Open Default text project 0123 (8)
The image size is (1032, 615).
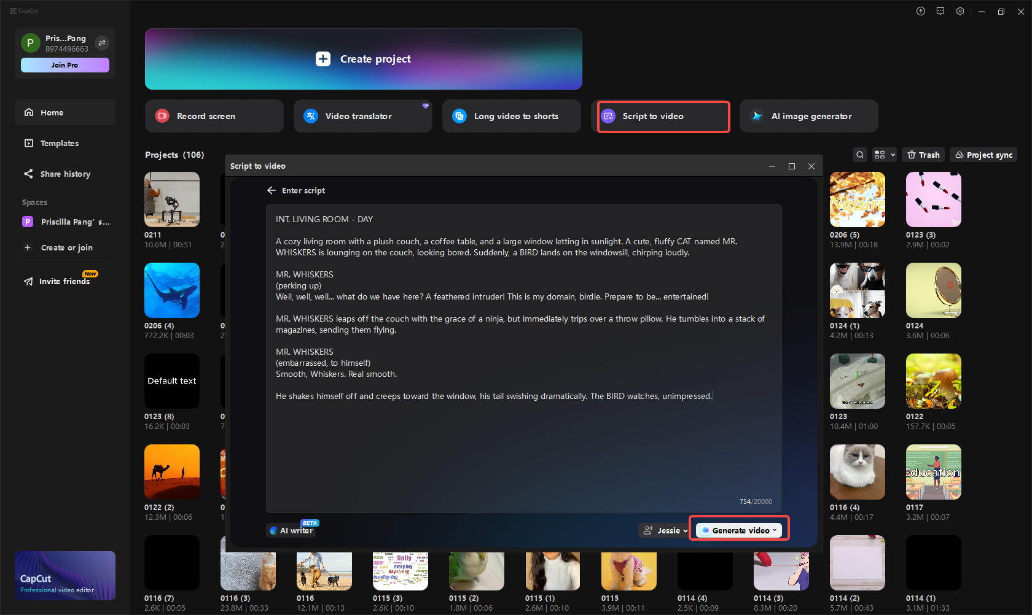(x=172, y=381)
